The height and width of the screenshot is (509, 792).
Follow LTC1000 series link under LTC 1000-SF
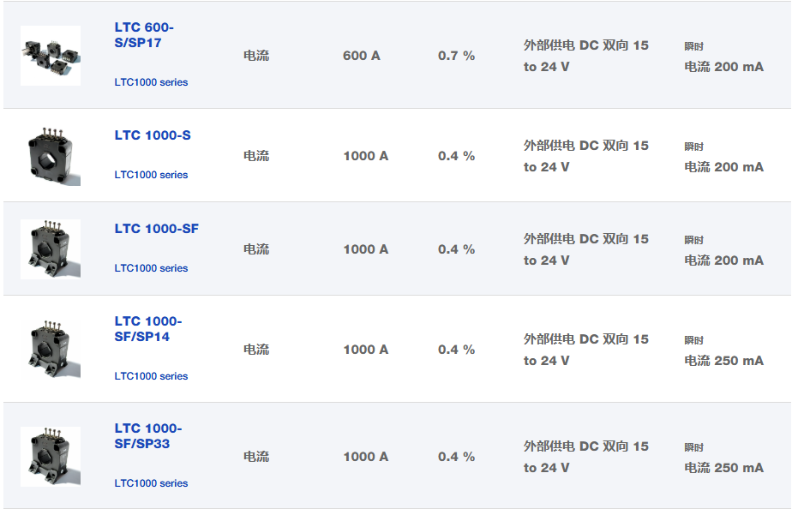151,268
